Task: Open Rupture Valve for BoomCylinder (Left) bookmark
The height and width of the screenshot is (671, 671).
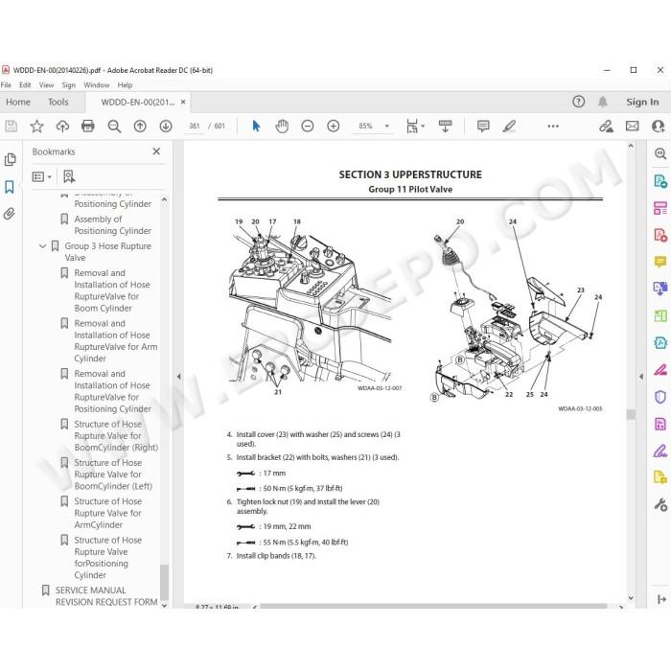Action: [x=113, y=474]
